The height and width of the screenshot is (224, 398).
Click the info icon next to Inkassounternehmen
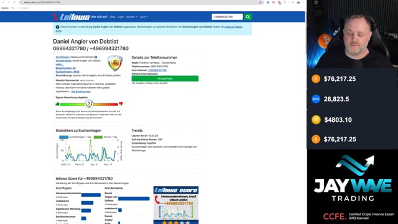pyautogui.click(x=96, y=57)
